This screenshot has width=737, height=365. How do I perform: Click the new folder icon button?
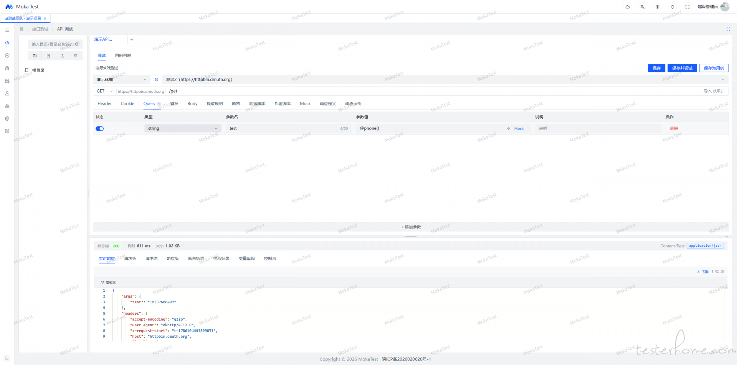[35, 56]
